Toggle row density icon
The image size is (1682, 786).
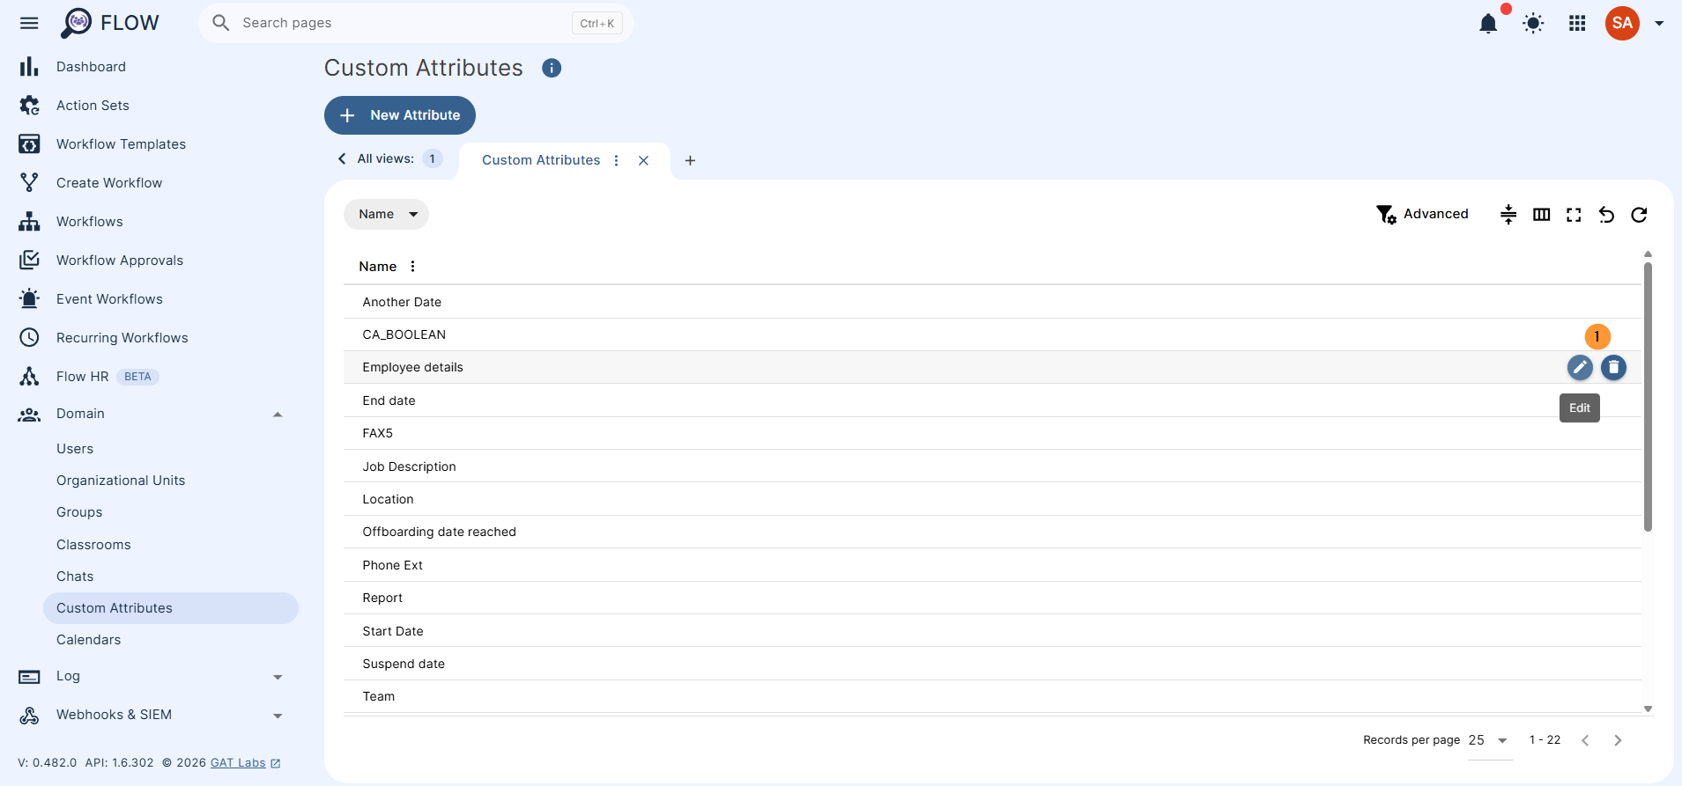[1508, 215]
